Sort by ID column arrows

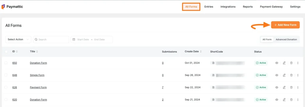(17, 52)
